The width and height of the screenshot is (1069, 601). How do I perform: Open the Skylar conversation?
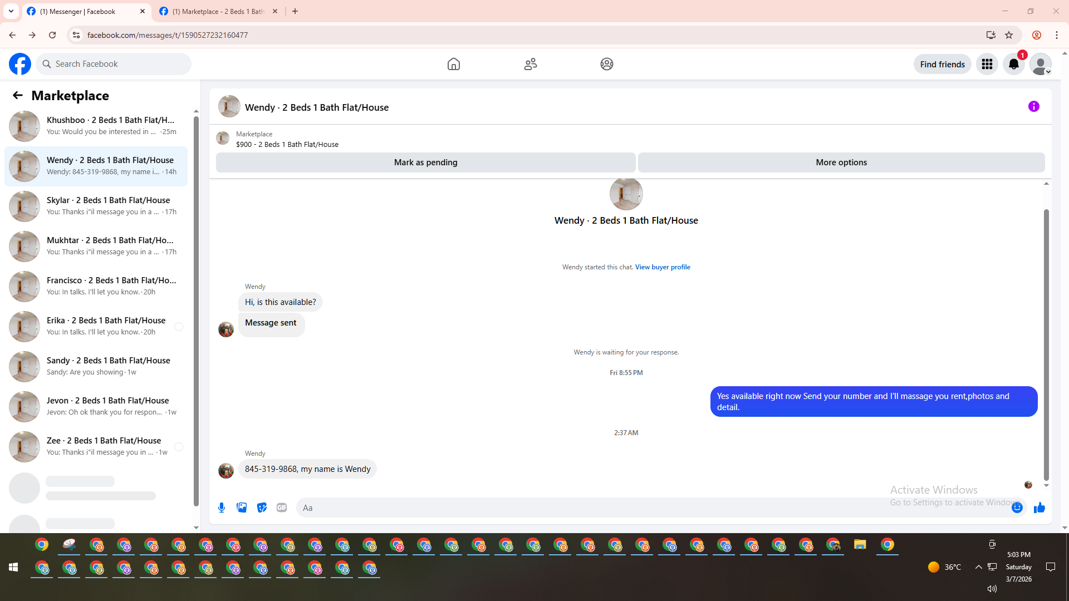pos(96,206)
